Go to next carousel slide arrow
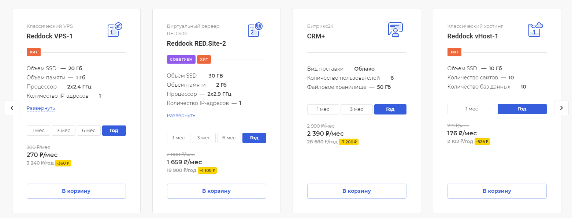The height and width of the screenshot is (218, 572). point(561,108)
